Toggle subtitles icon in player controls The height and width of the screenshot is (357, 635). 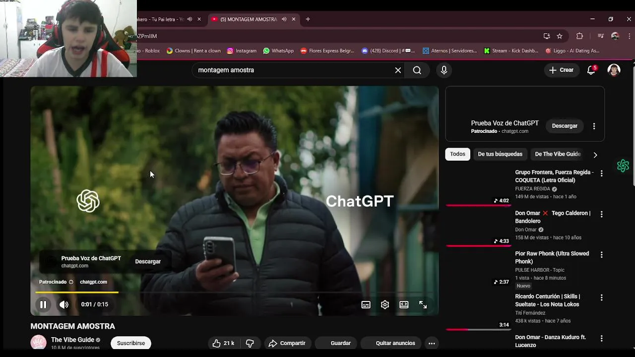click(x=366, y=305)
